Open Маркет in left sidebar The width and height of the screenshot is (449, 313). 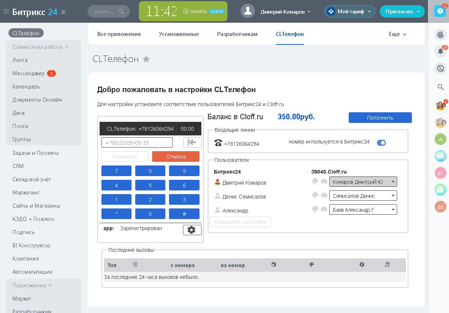coord(22,299)
